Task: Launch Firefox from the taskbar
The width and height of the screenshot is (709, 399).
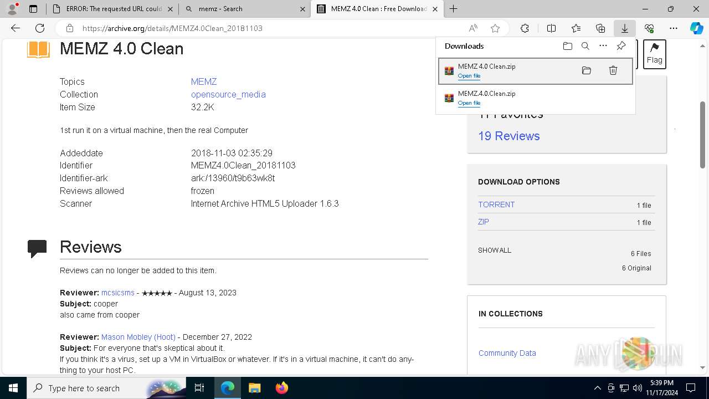Action: click(x=282, y=388)
